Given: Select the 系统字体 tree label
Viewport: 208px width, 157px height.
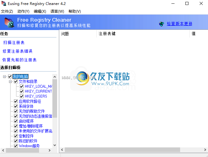Looking at the screenshot, I should 26,106.
